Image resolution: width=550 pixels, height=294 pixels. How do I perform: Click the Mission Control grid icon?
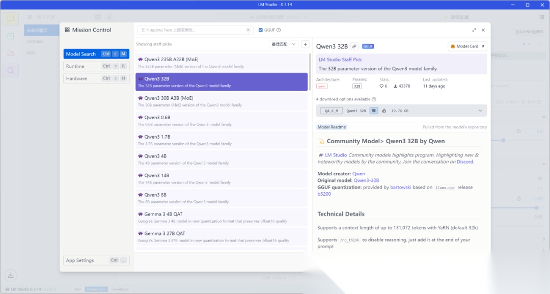[67, 30]
